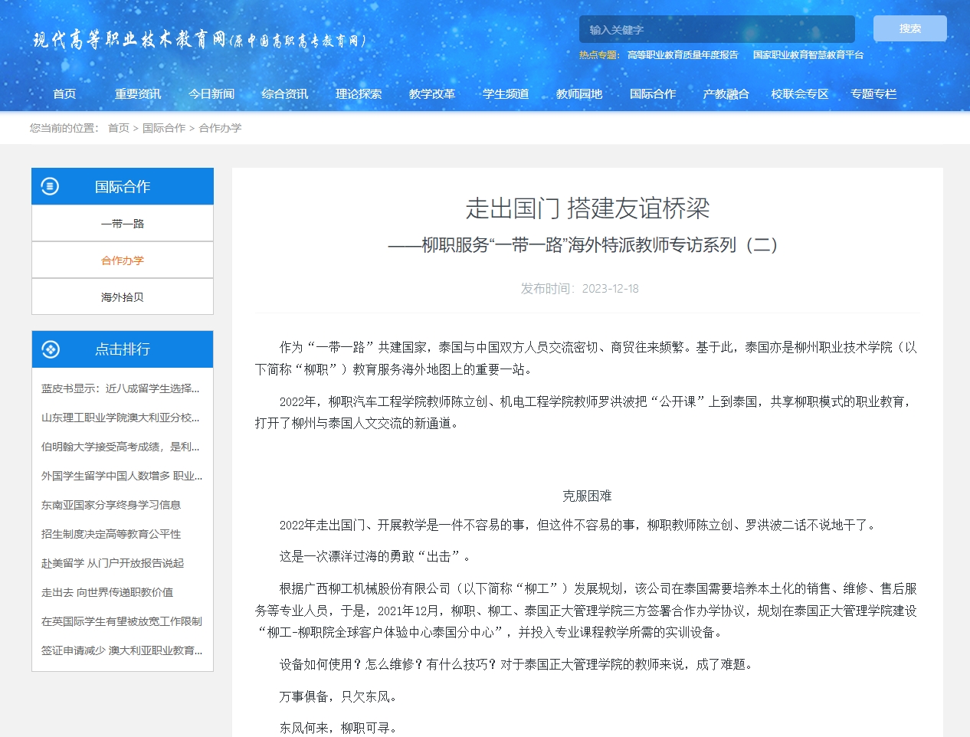Click the keyword search input field
Viewport: 970px width, 737px height.
coord(716,30)
